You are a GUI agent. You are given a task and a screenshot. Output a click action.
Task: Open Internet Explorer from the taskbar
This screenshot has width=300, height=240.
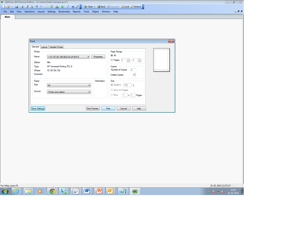(16, 191)
